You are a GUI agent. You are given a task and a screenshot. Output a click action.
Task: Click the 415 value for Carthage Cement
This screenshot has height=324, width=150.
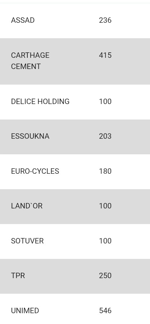[x=105, y=55]
